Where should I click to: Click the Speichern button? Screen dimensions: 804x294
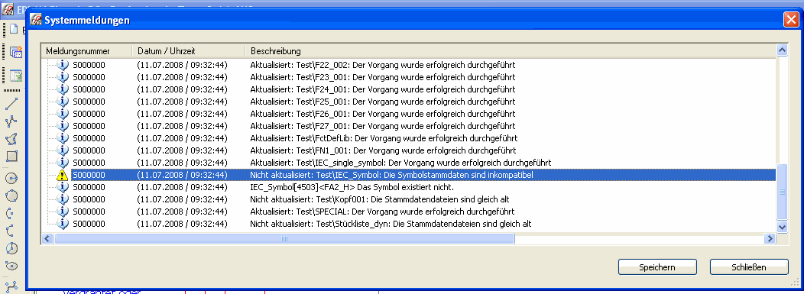657,267
